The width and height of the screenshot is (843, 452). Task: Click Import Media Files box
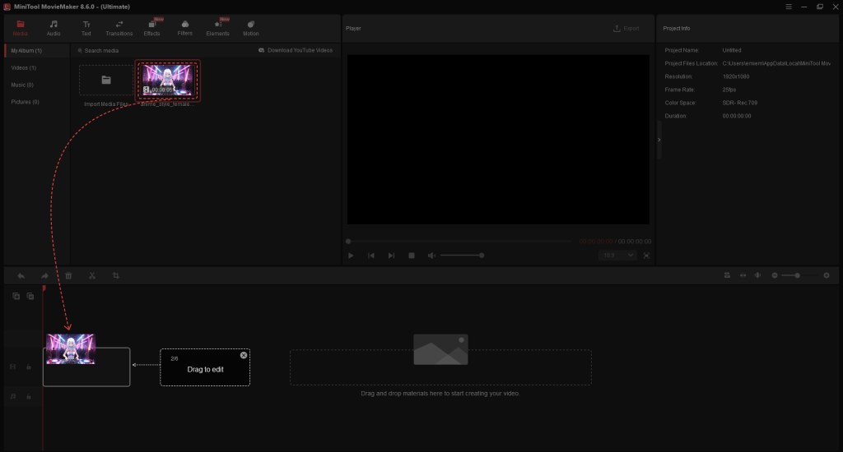point(105,81)
